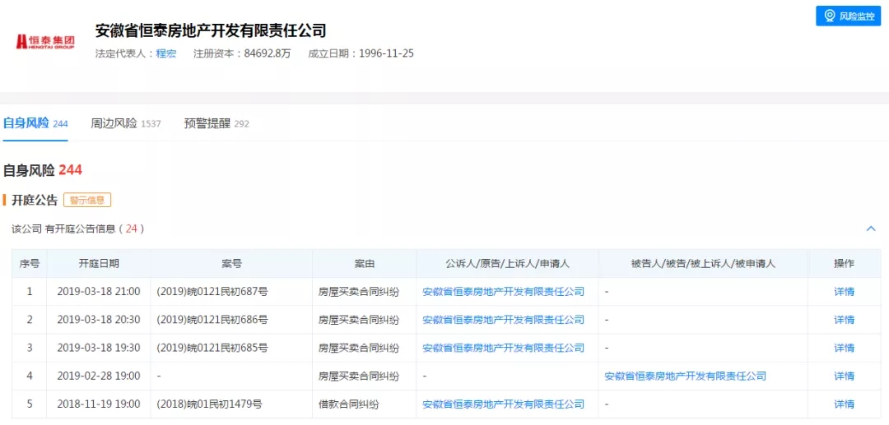Click hearing date 2019-03-18 20:30
The width and height of the screenshot is (889, 425).
(x=99, y=320)
